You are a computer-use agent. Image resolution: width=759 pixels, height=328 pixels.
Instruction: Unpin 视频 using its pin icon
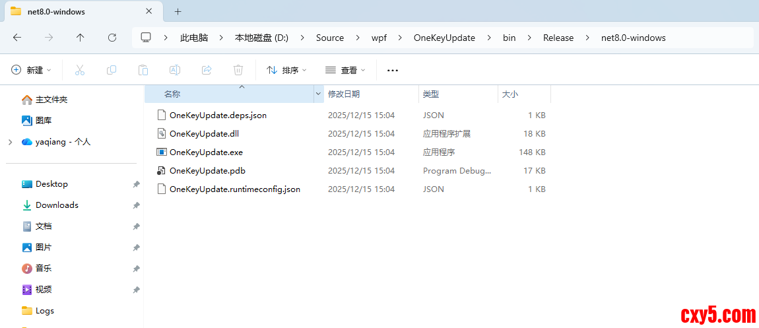(137, 290)
